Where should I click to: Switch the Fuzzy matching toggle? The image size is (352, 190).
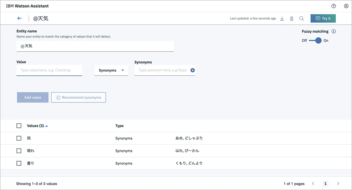coord(315,41)
